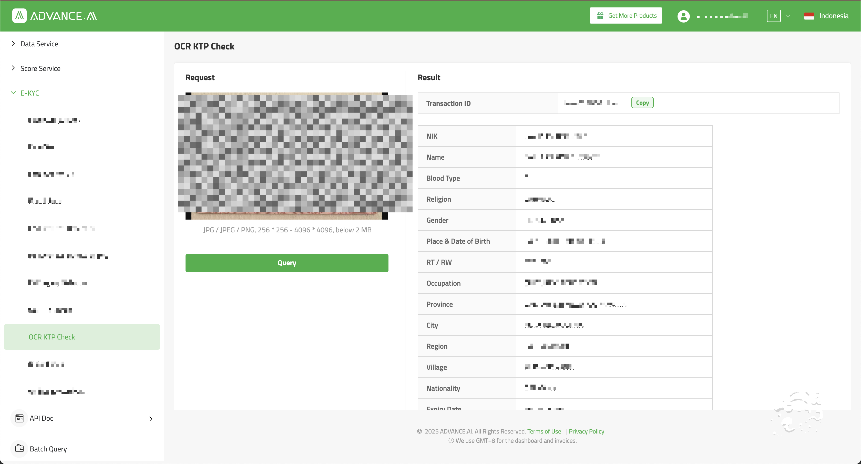The image size is (861, 464).
Task: Open the Privacy Policy page
Action: click(586, 431)
